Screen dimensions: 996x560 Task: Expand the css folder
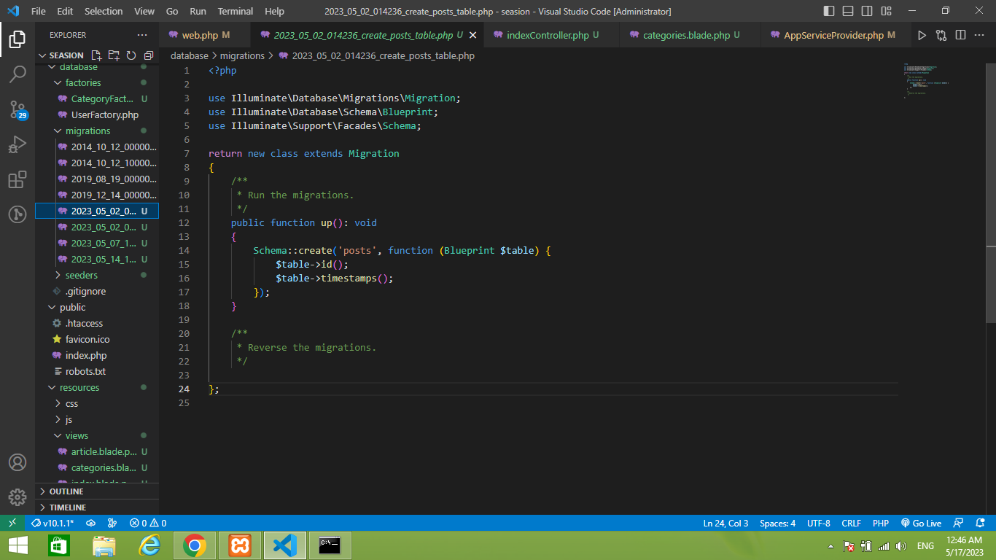[x=97, y=403]
